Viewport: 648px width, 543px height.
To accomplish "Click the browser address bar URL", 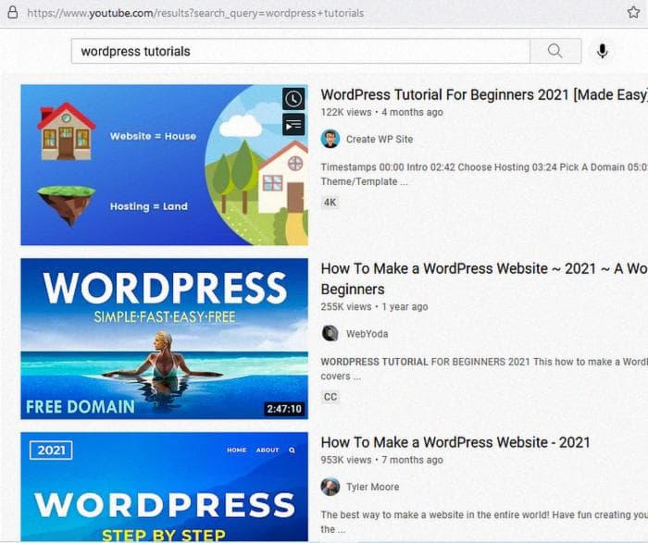I will [x=195, y=13].
